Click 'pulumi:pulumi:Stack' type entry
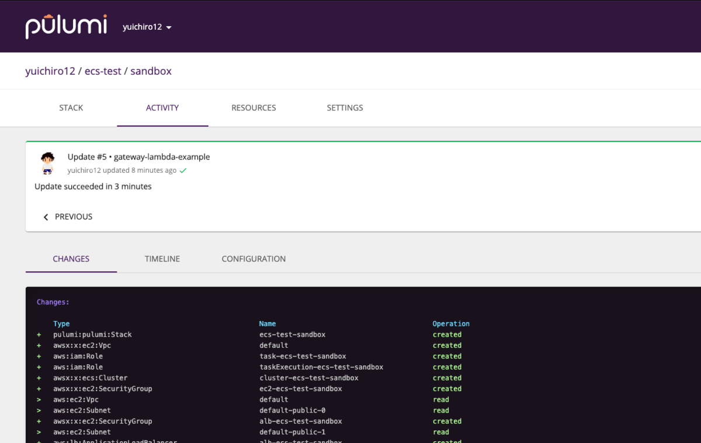The width and height of the screenshot is (701, 443). tap(92, 335)
